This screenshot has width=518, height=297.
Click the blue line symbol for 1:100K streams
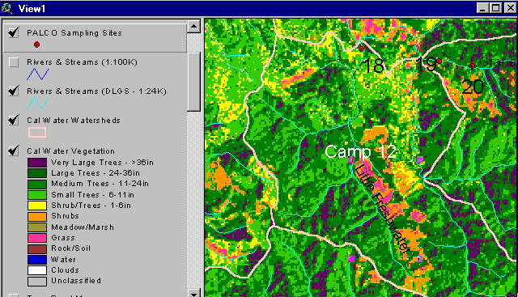click(38, 74)
